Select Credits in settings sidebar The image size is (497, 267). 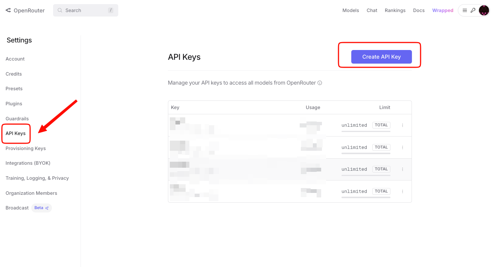[14, 74]
